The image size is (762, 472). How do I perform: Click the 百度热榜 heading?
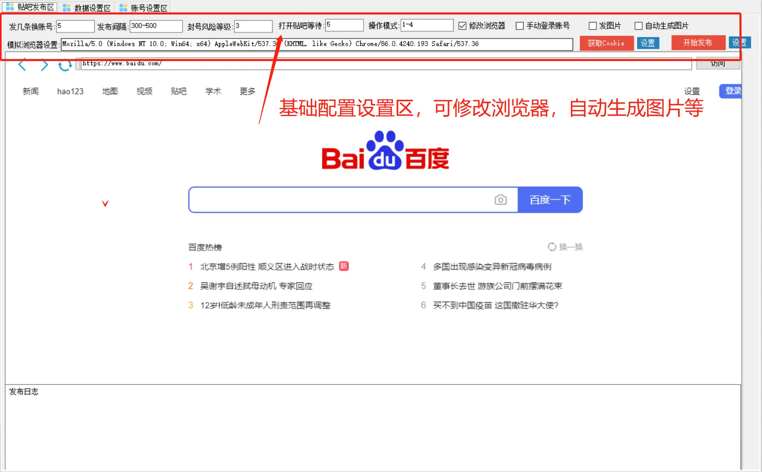(x=205, y=247)
